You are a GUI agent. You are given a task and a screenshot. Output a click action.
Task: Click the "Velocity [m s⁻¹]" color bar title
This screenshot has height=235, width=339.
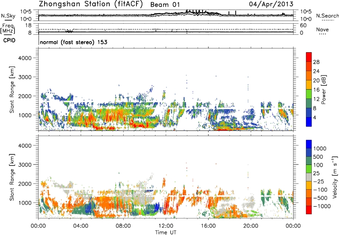(x=335, y=177)
